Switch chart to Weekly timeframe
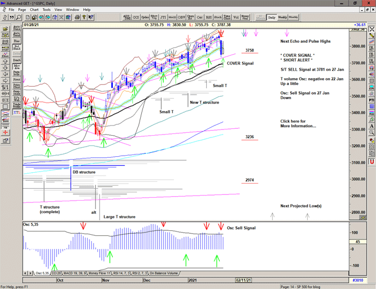The height and width of the screenshot is (289, 376). pyautogui.click(x=283, y=17)
